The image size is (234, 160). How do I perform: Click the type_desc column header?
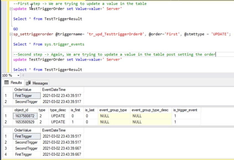click(57, 110)
